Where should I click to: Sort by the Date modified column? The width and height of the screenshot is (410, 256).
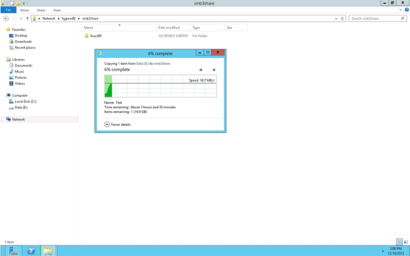click(173, 27)
